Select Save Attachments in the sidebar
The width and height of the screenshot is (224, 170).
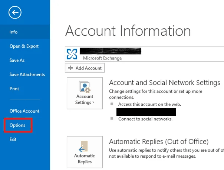pyautogui.click(x=27, y=74)
